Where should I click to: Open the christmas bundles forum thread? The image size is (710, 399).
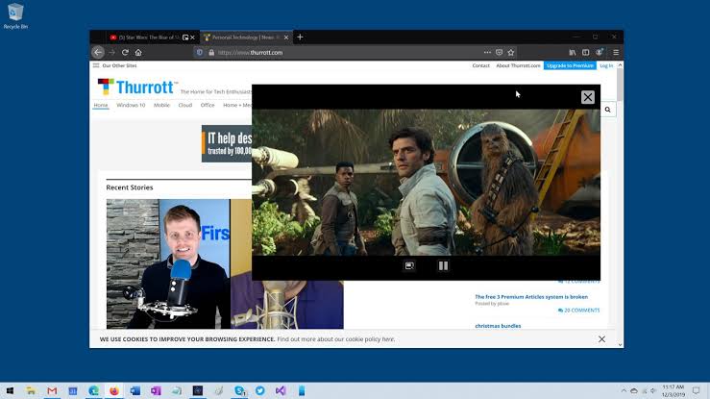click(x=498, y=326)
